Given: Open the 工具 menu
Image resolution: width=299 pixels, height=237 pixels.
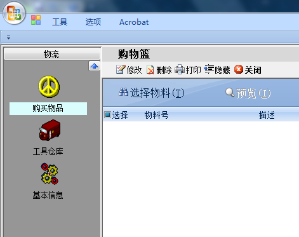Looking at the screenshot, I should pos(60,22).
